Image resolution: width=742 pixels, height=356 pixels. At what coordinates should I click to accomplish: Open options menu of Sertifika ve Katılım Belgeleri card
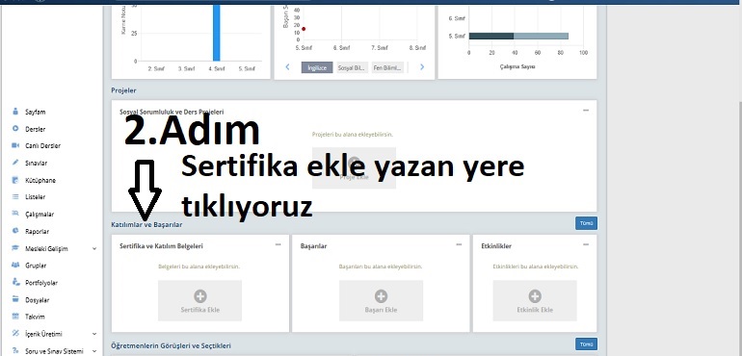click(x=278, y=244)
